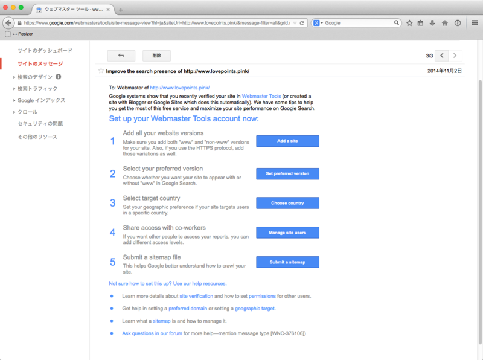The height and width of the screenshot is (360, 483).
Task: Go back to message list arrow button
Action: pos(121,56)
